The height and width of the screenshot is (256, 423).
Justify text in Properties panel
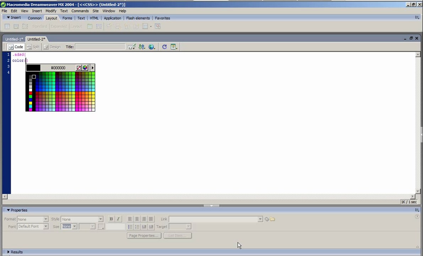[151, 219]
